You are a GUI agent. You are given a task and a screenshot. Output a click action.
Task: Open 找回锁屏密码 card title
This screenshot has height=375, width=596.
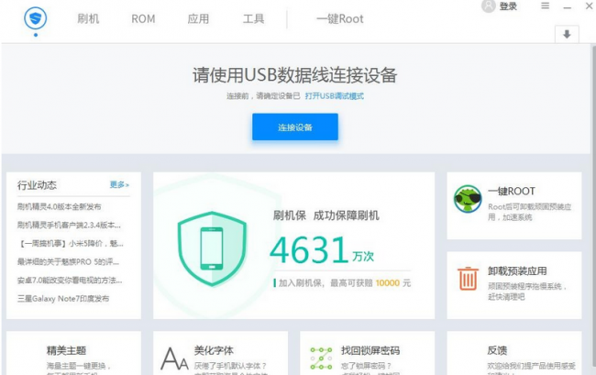(x=370, y=350)
